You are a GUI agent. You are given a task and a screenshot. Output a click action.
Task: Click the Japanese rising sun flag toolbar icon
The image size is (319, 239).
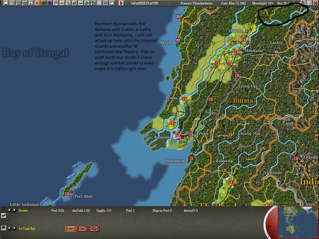click(x=37, y=3)
